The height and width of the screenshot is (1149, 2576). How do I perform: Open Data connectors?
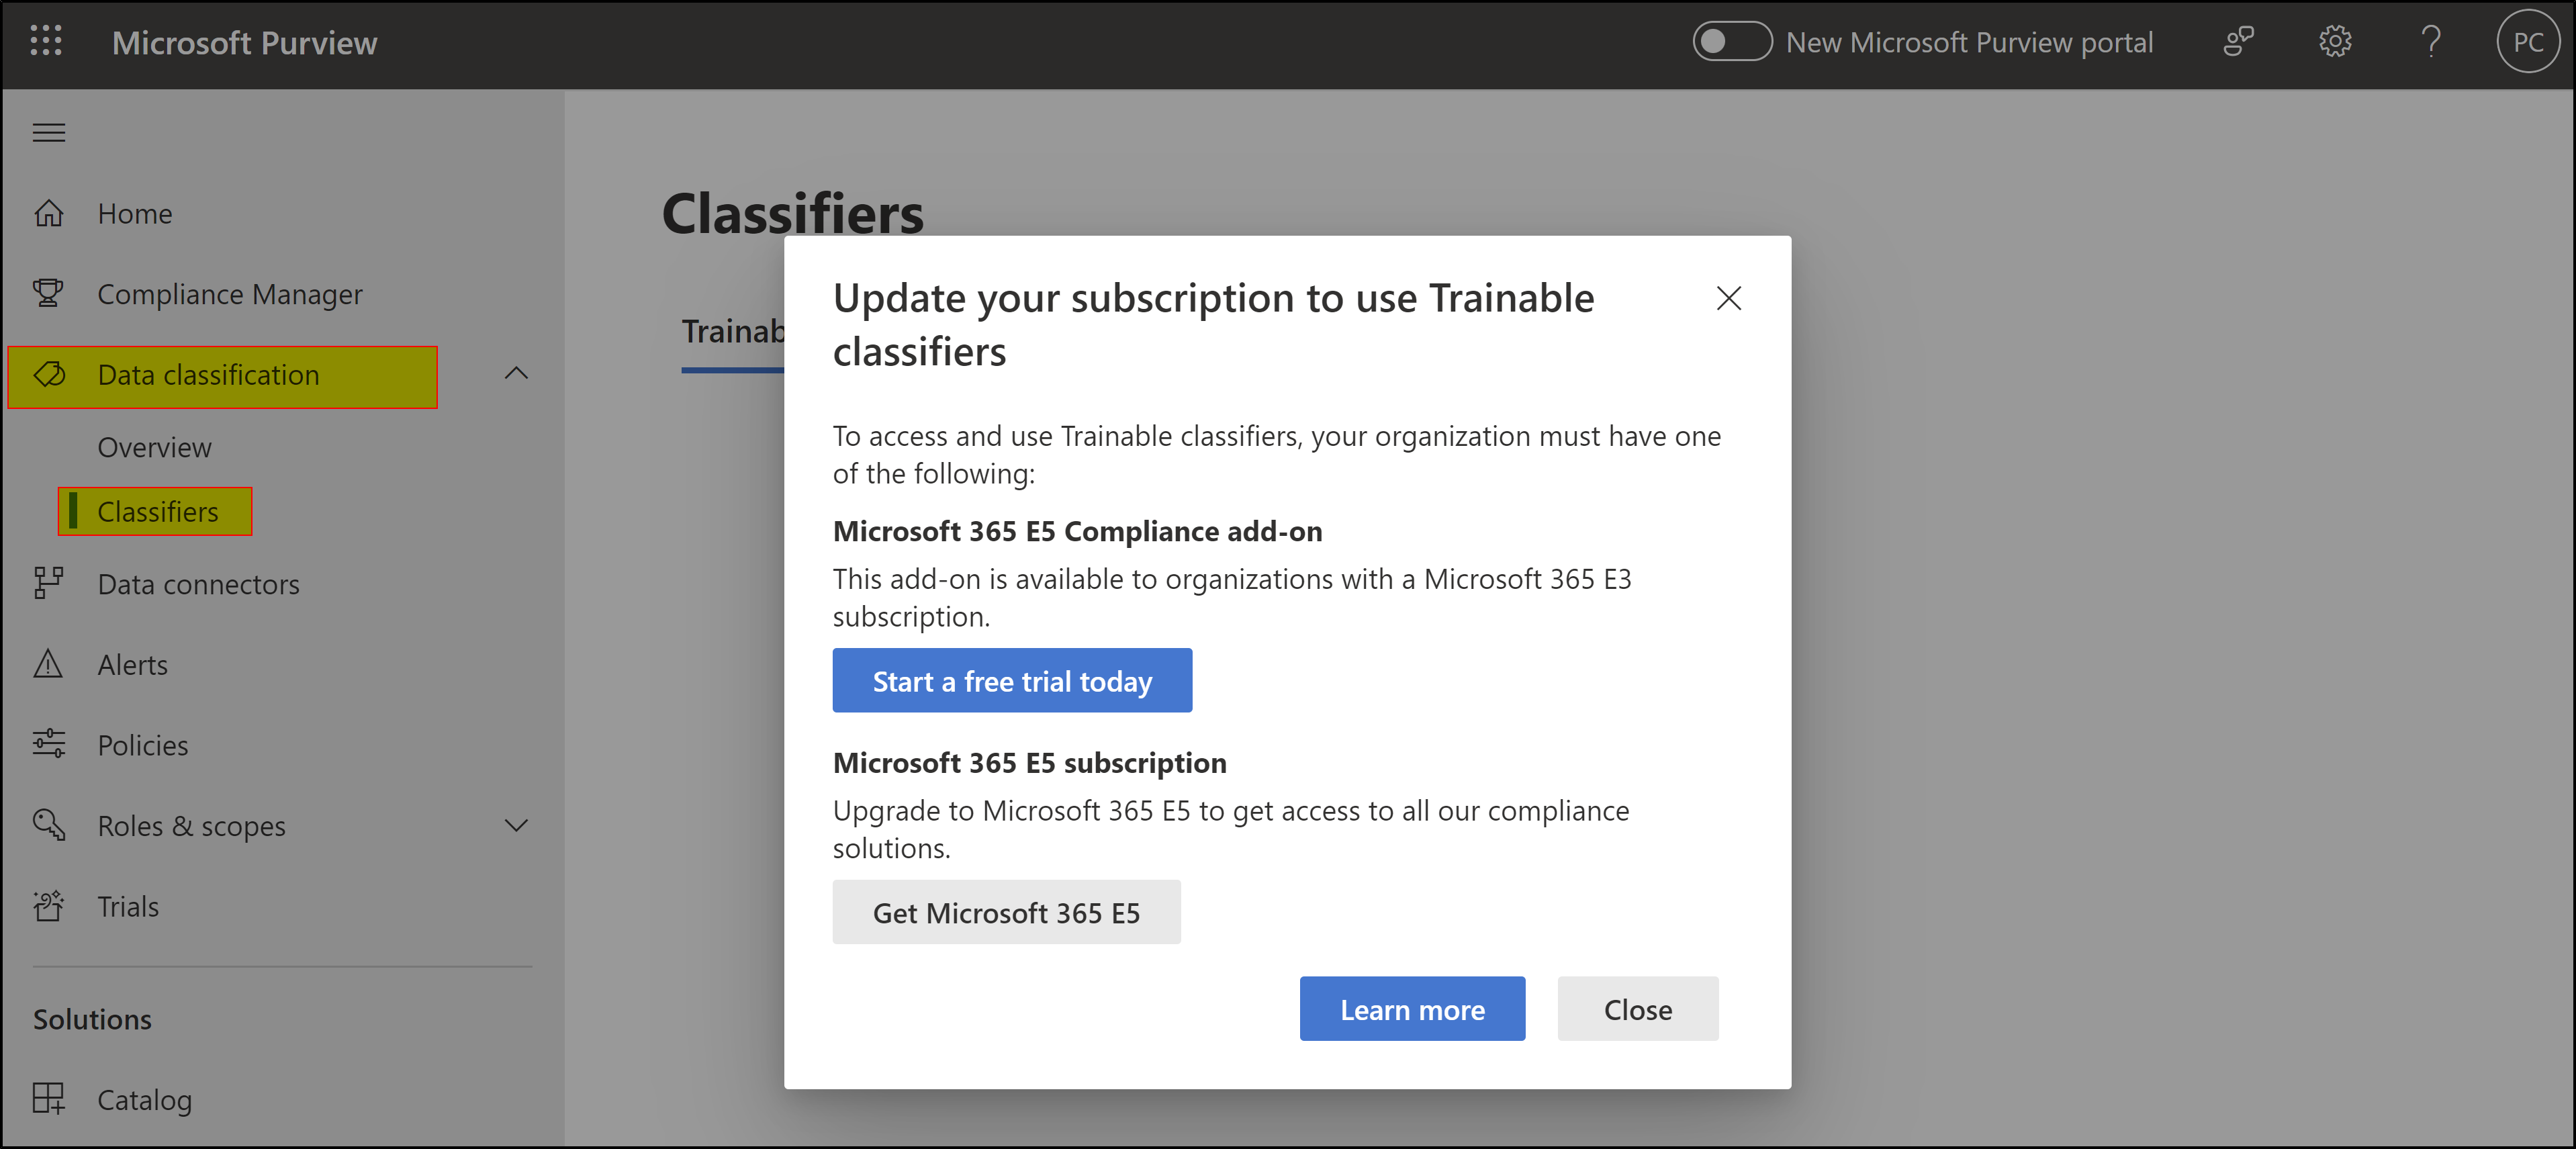coord(198,584)
